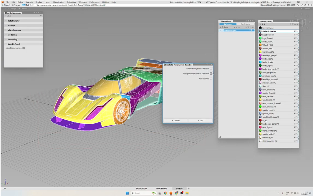Click the filter funnel icon in Shader Lister

point(293,24)
